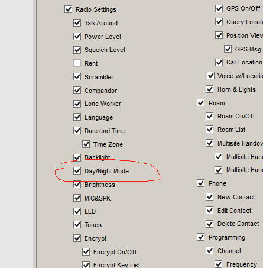The height and width of the screenshot is (268, 263).
Task: Toggle the Day/Night Mode checkbox
Action: click(x=77, y=171)
